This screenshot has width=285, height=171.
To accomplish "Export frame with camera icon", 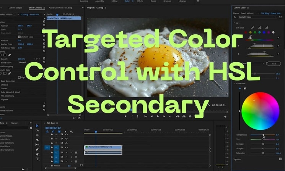I will click(190, 116).
